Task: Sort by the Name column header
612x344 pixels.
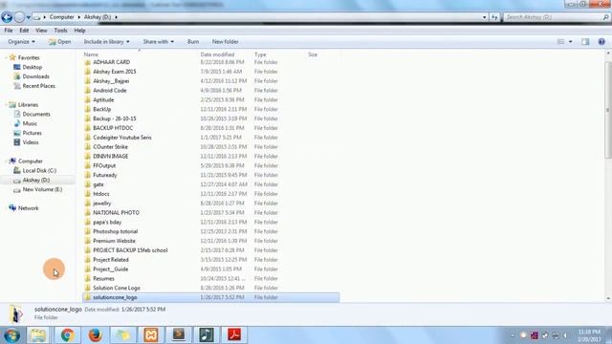Action: 91,54
